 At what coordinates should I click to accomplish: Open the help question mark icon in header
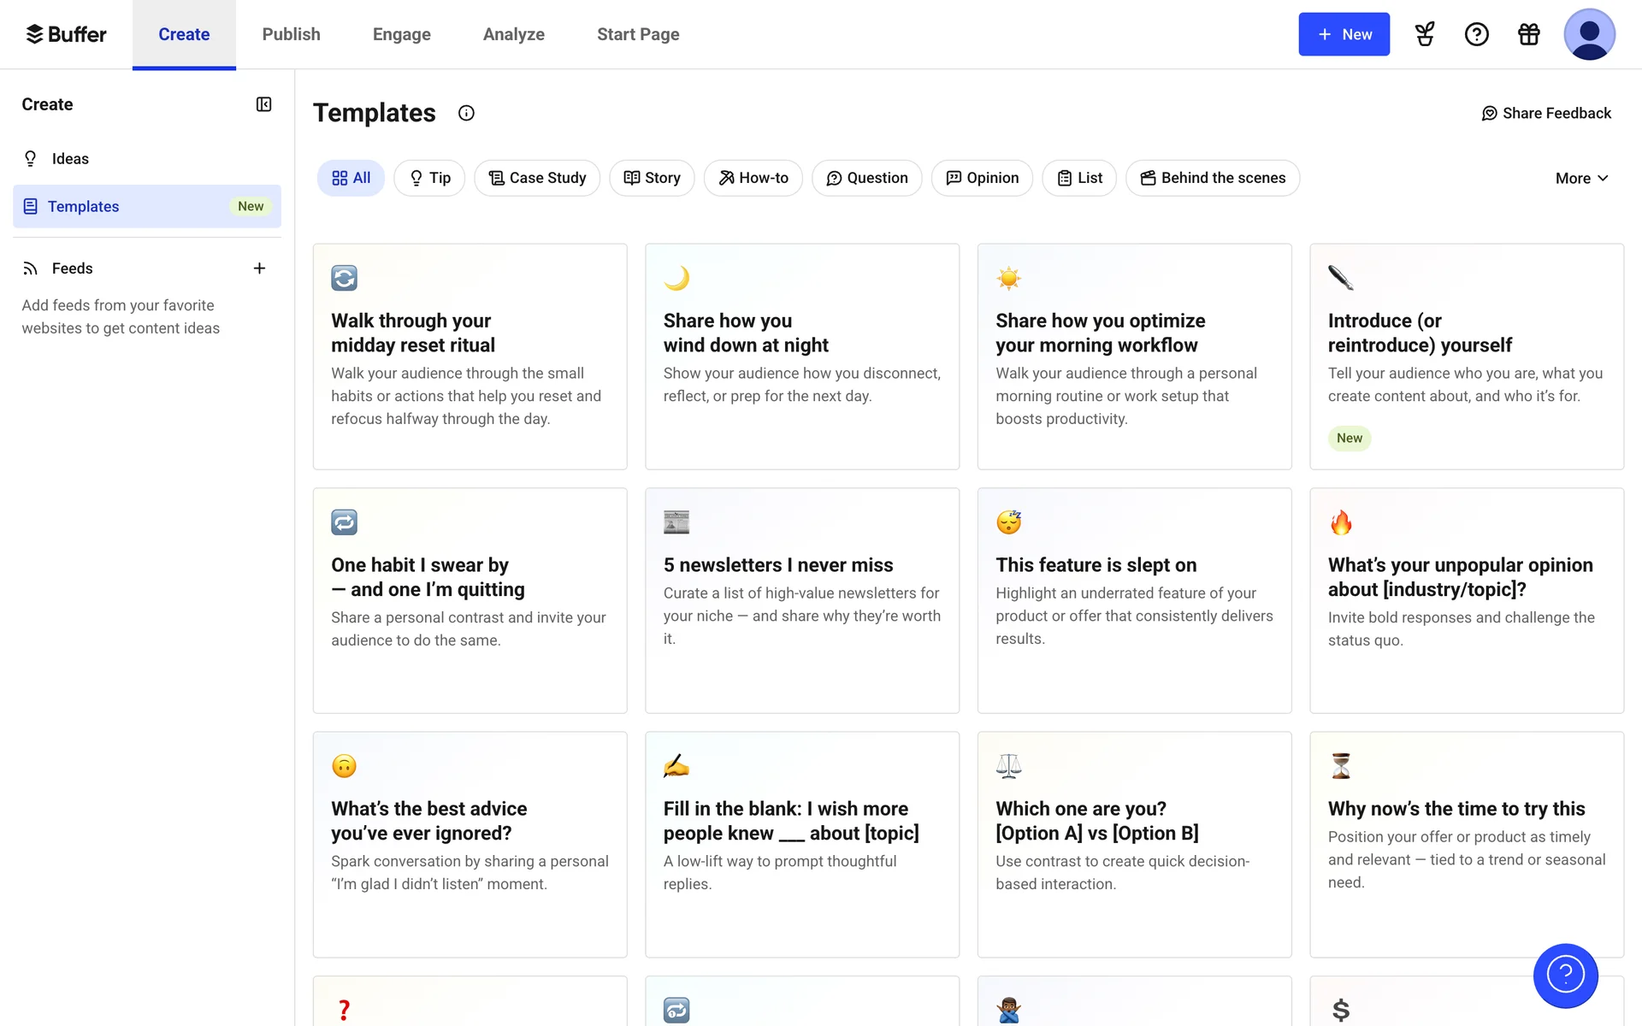(1476, 34)
